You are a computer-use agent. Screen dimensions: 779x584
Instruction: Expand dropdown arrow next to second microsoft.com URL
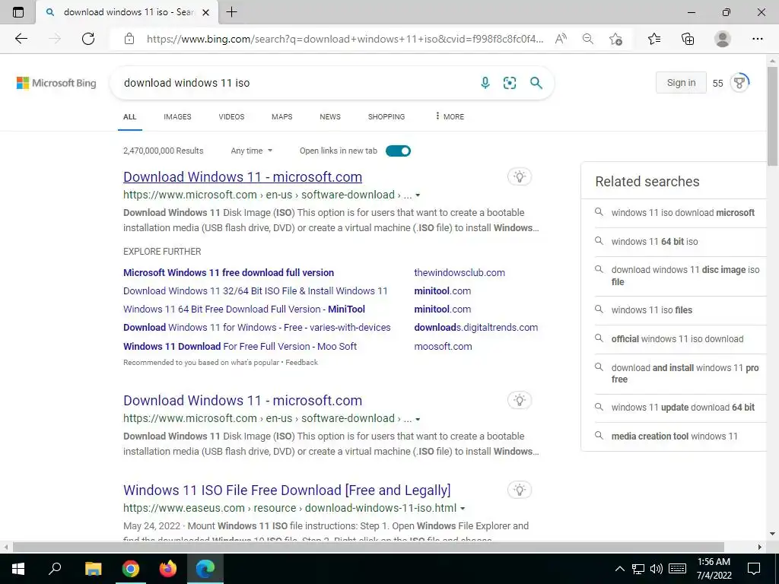418,419
